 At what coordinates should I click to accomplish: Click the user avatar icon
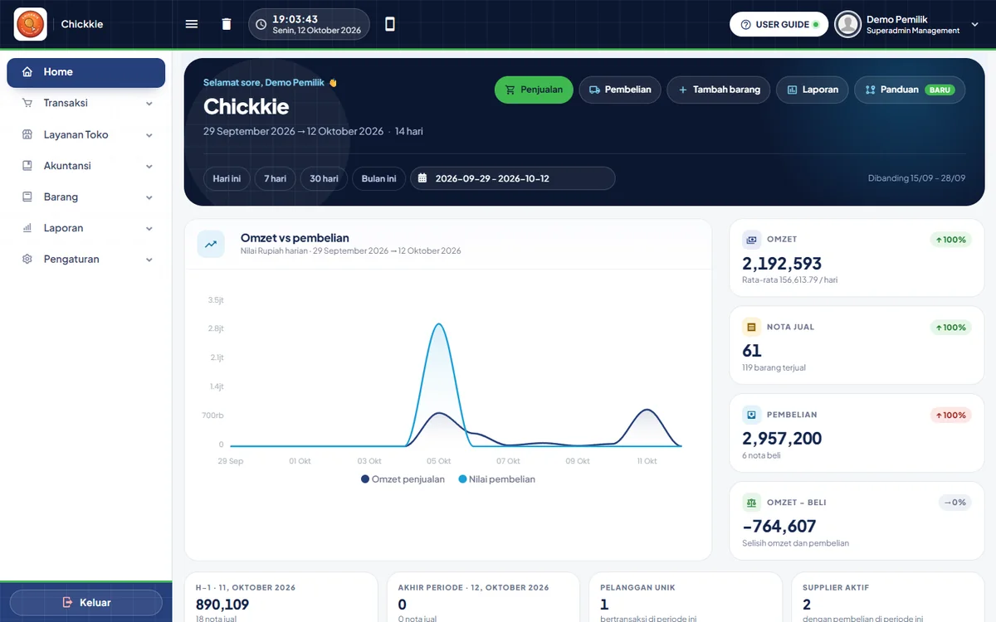coord(847,24)
